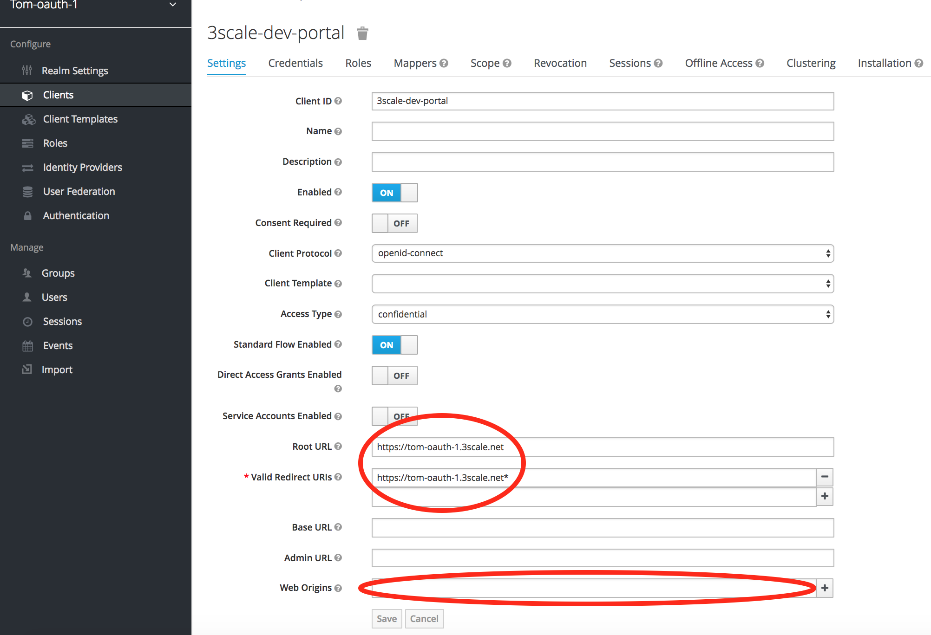Screen dimensions: 931x635
Task: Toggle the Enabled switch off
Action: click(394, 193)
